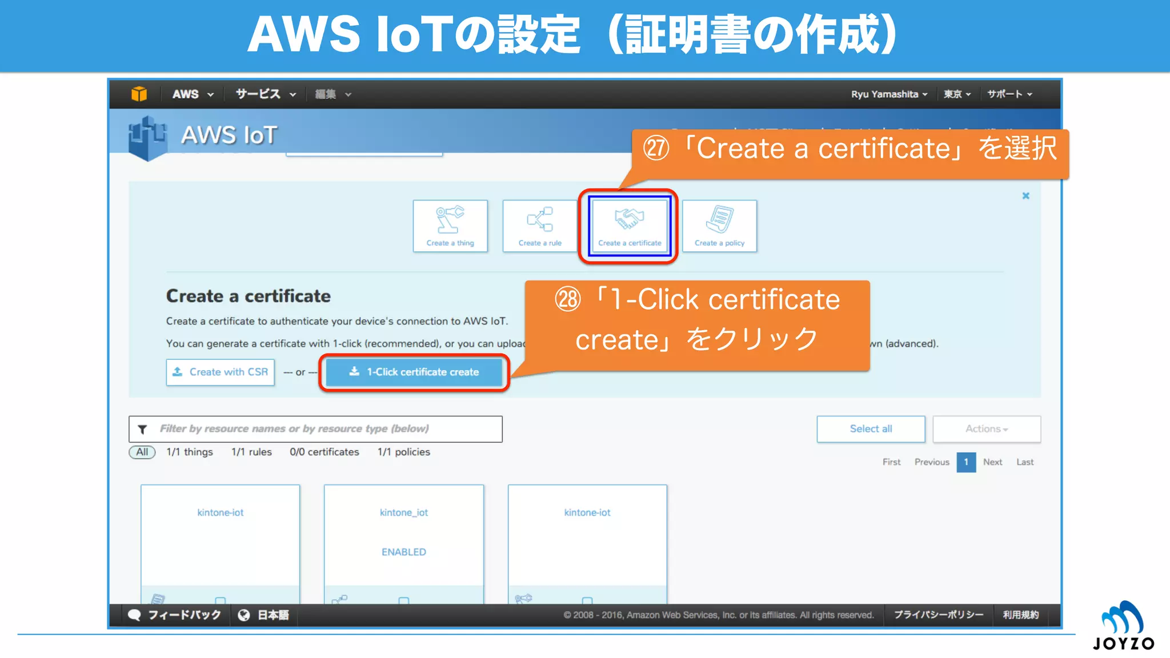
Task: Click the upload icon in Create with CSR
Action: (178, 371)
